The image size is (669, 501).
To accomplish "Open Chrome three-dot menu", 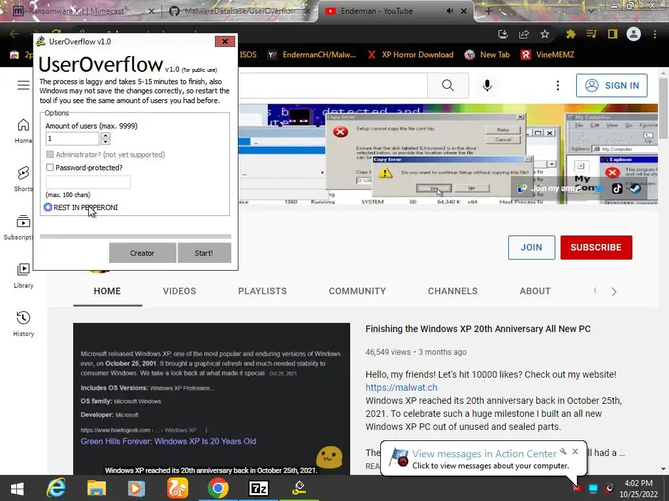I will 655,34.
